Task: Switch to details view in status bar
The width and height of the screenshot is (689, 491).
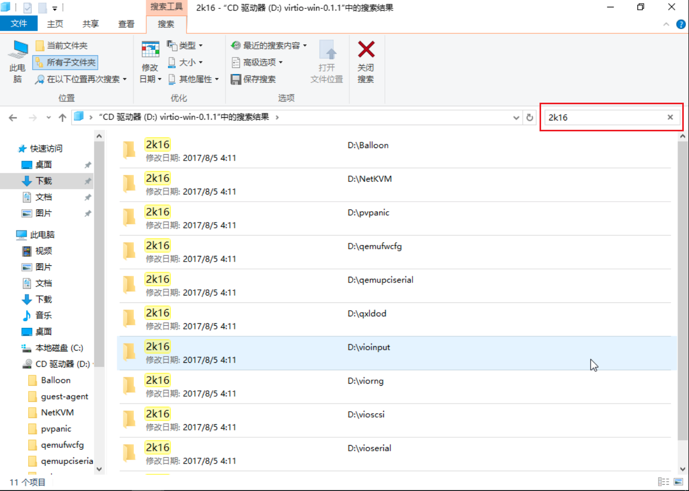Action: [x=663, y=482]
